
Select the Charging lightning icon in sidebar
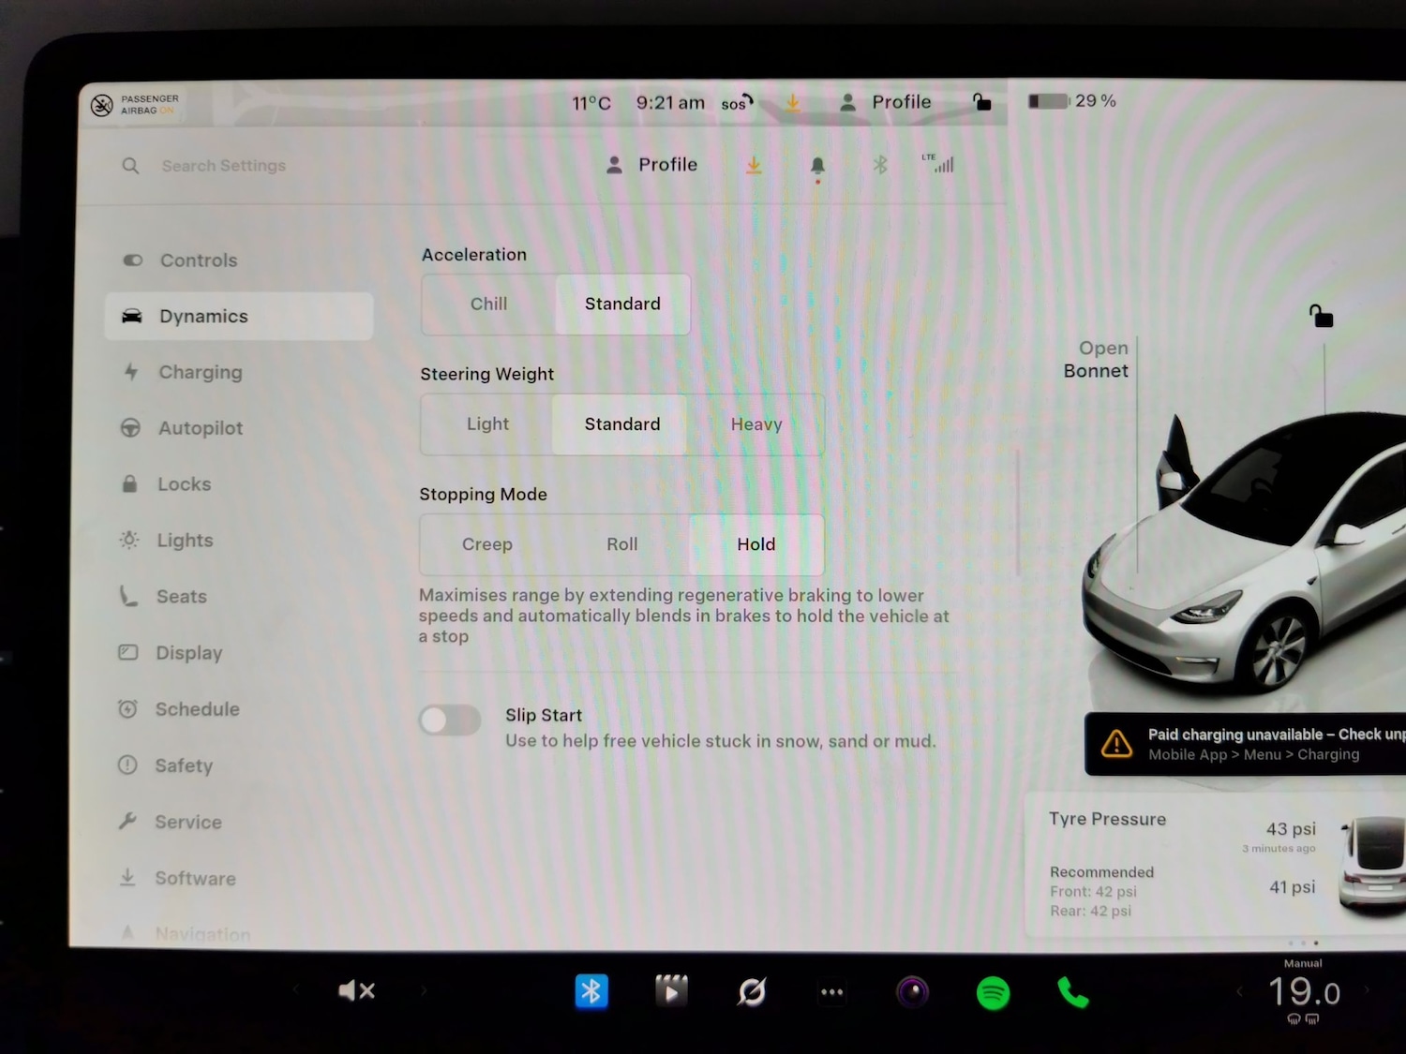130,372
